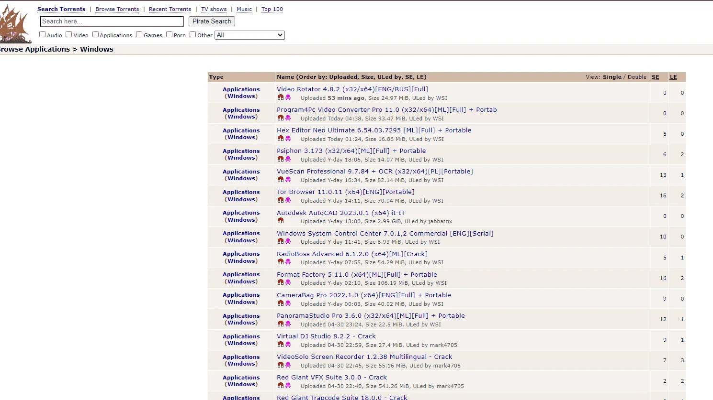This screenshot has height=400, width=713.
Task: Tick the Video checkbox
Action: 69,34
